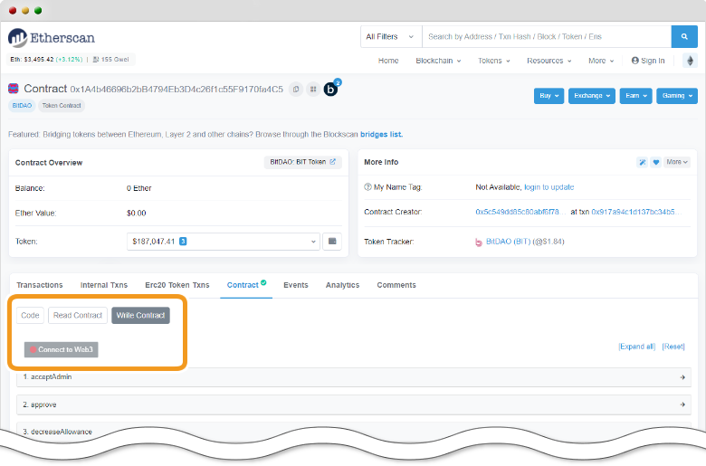Click the My Name Tag help icon
Screen dimensions: 706x466
pos(367,186)
